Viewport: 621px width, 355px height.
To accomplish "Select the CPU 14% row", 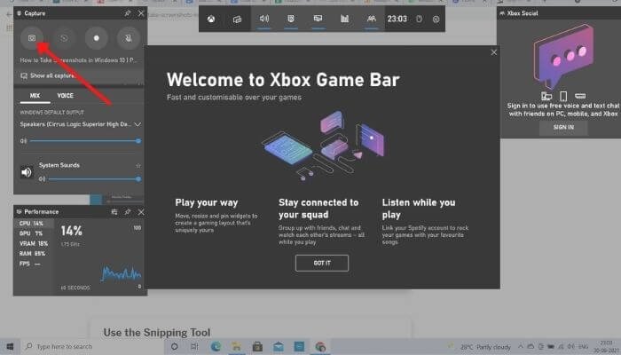I will point(34,224).
